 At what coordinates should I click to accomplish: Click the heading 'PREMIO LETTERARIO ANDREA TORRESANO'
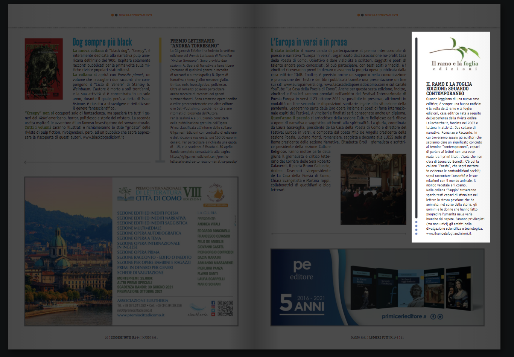(x=195, y=43)
